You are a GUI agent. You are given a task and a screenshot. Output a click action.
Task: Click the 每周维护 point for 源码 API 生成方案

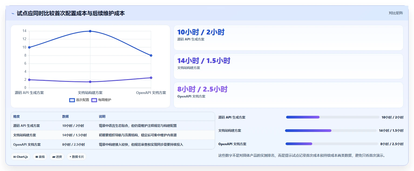29,80
